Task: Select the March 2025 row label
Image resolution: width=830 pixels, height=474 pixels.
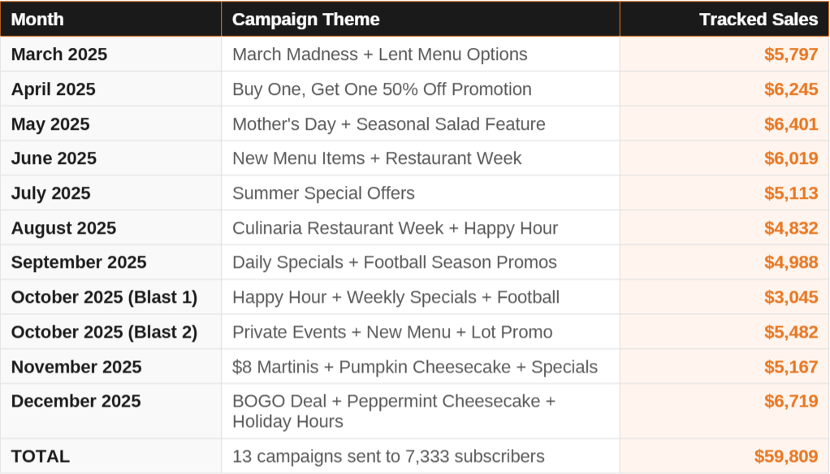Action: 59,54
